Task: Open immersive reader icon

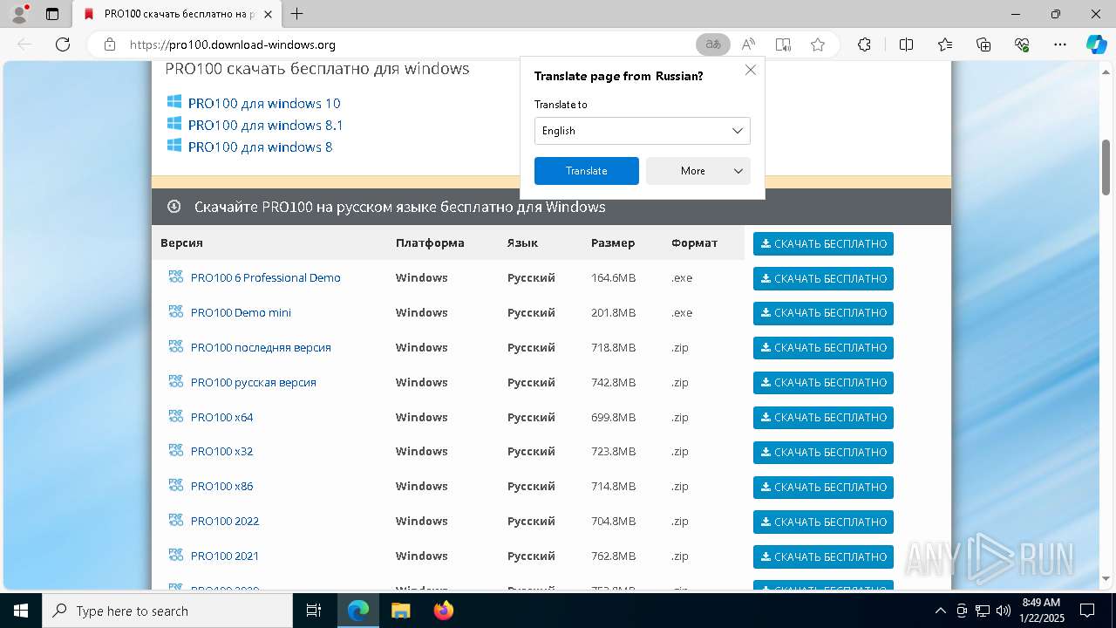Action: click(783, 44)
